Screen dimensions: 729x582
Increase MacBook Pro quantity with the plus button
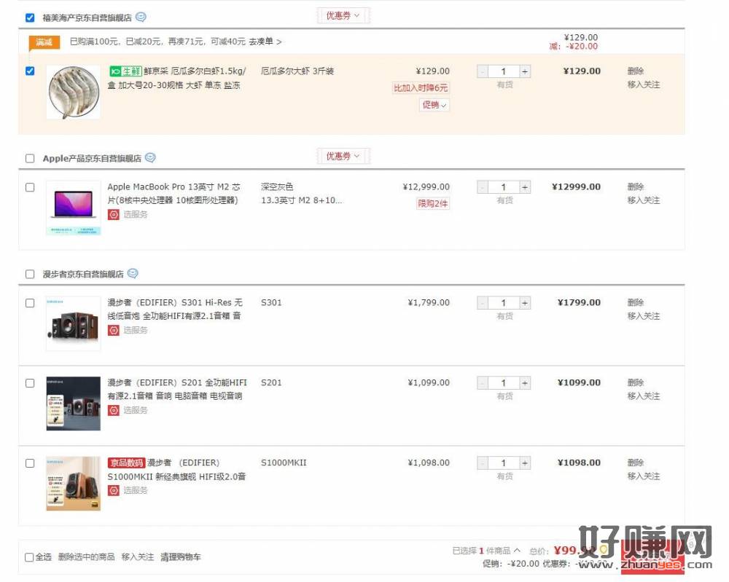524,187
